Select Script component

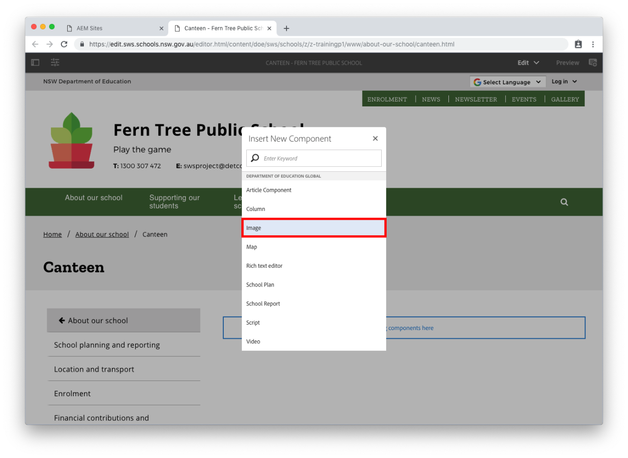click(314, 323)
